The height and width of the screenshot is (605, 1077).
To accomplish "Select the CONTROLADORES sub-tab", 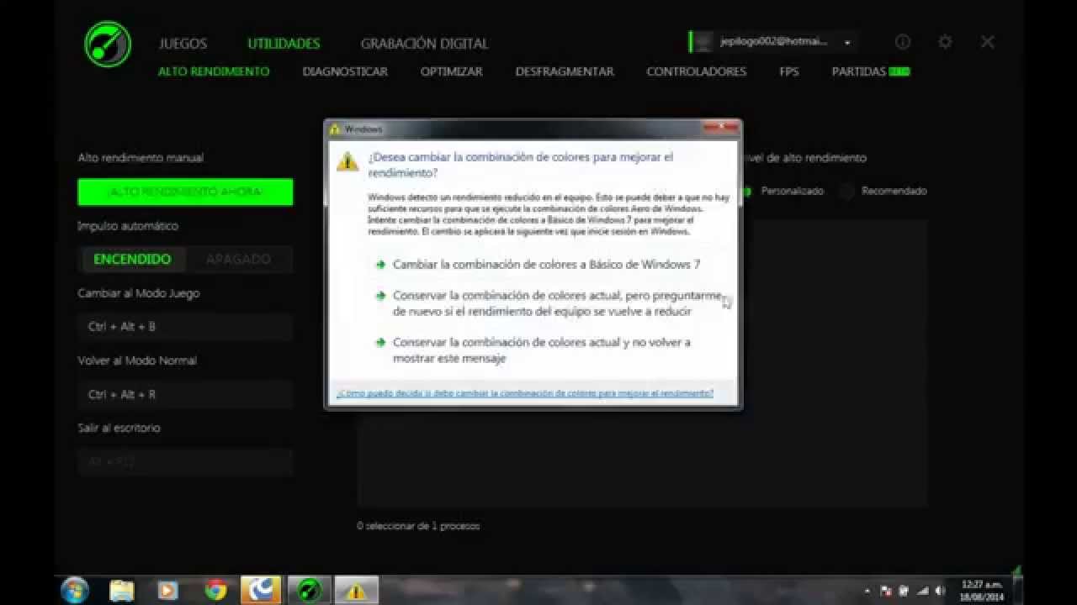I will coord(696,71).
